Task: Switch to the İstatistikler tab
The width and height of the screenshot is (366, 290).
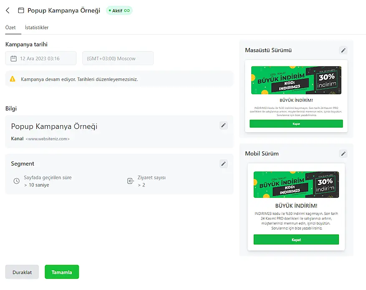Action: point(37,28)
